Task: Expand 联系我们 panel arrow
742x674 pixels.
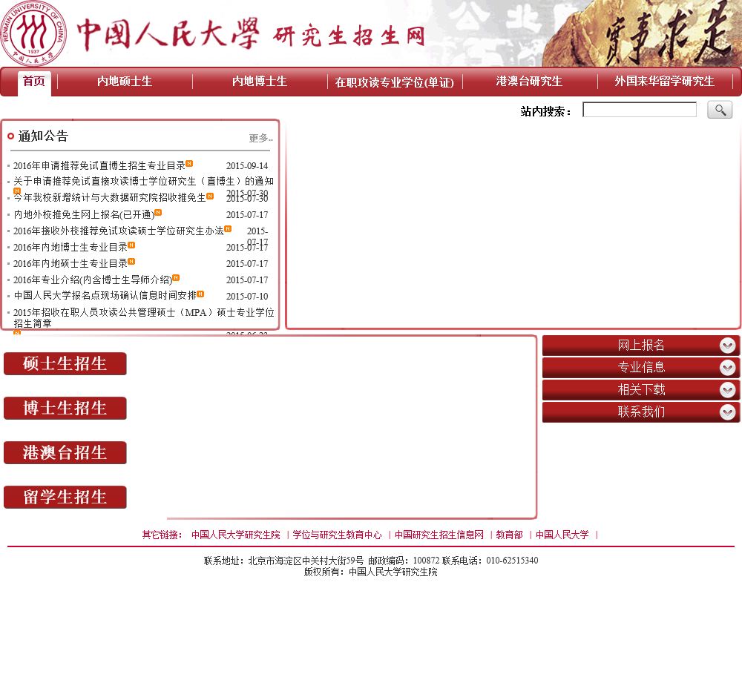Action: coord(727,412)
